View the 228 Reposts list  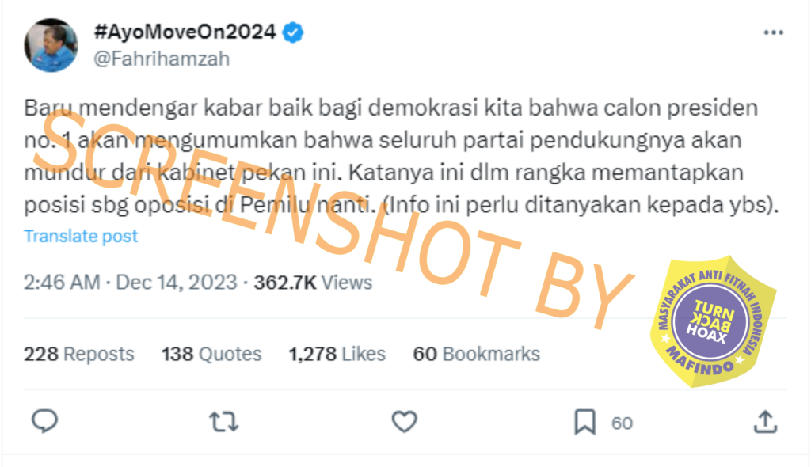click(x=78, y=355)
